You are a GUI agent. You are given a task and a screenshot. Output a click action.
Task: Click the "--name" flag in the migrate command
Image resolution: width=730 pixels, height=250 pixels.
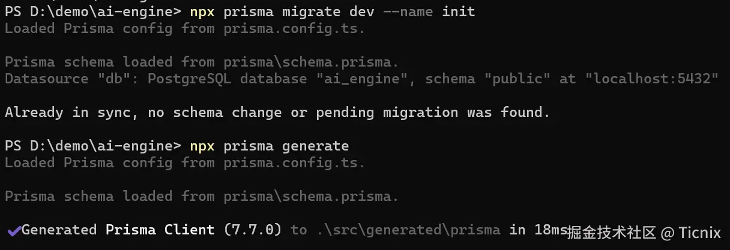(x=407, y=11)
